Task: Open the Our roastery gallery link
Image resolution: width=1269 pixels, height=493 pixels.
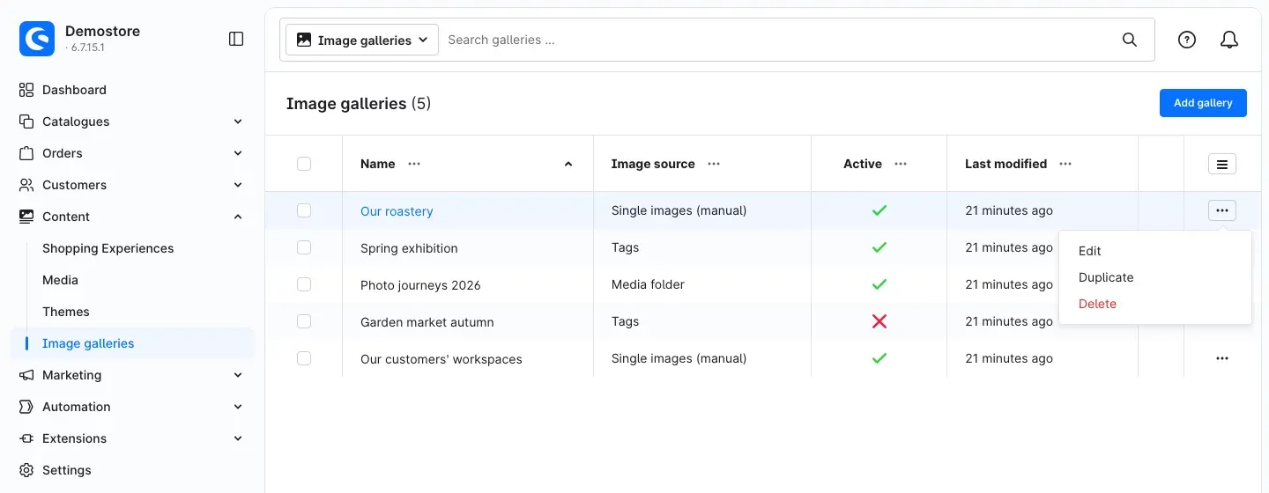Action: click(x=397, y=211)
